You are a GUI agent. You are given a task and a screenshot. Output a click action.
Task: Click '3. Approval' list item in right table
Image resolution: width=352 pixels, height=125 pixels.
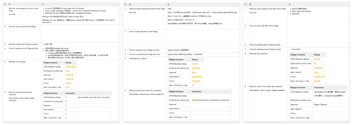[x=295, y=14]
